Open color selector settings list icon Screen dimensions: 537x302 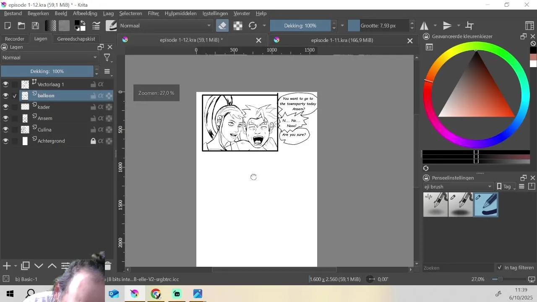429,47
